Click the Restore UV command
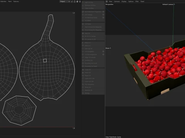The height and width of the screenshot is (138, 185). pyautogui.click(x=93, y=90)
